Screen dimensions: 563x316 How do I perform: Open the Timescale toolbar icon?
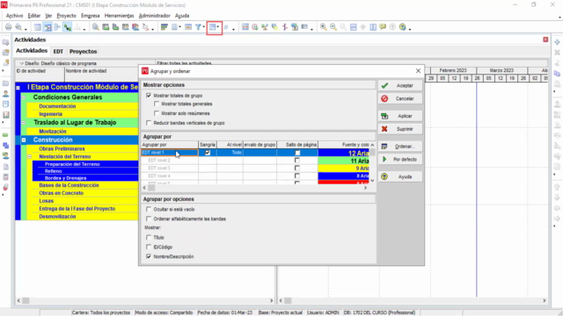pyautogui.click(x=188, y=27)
